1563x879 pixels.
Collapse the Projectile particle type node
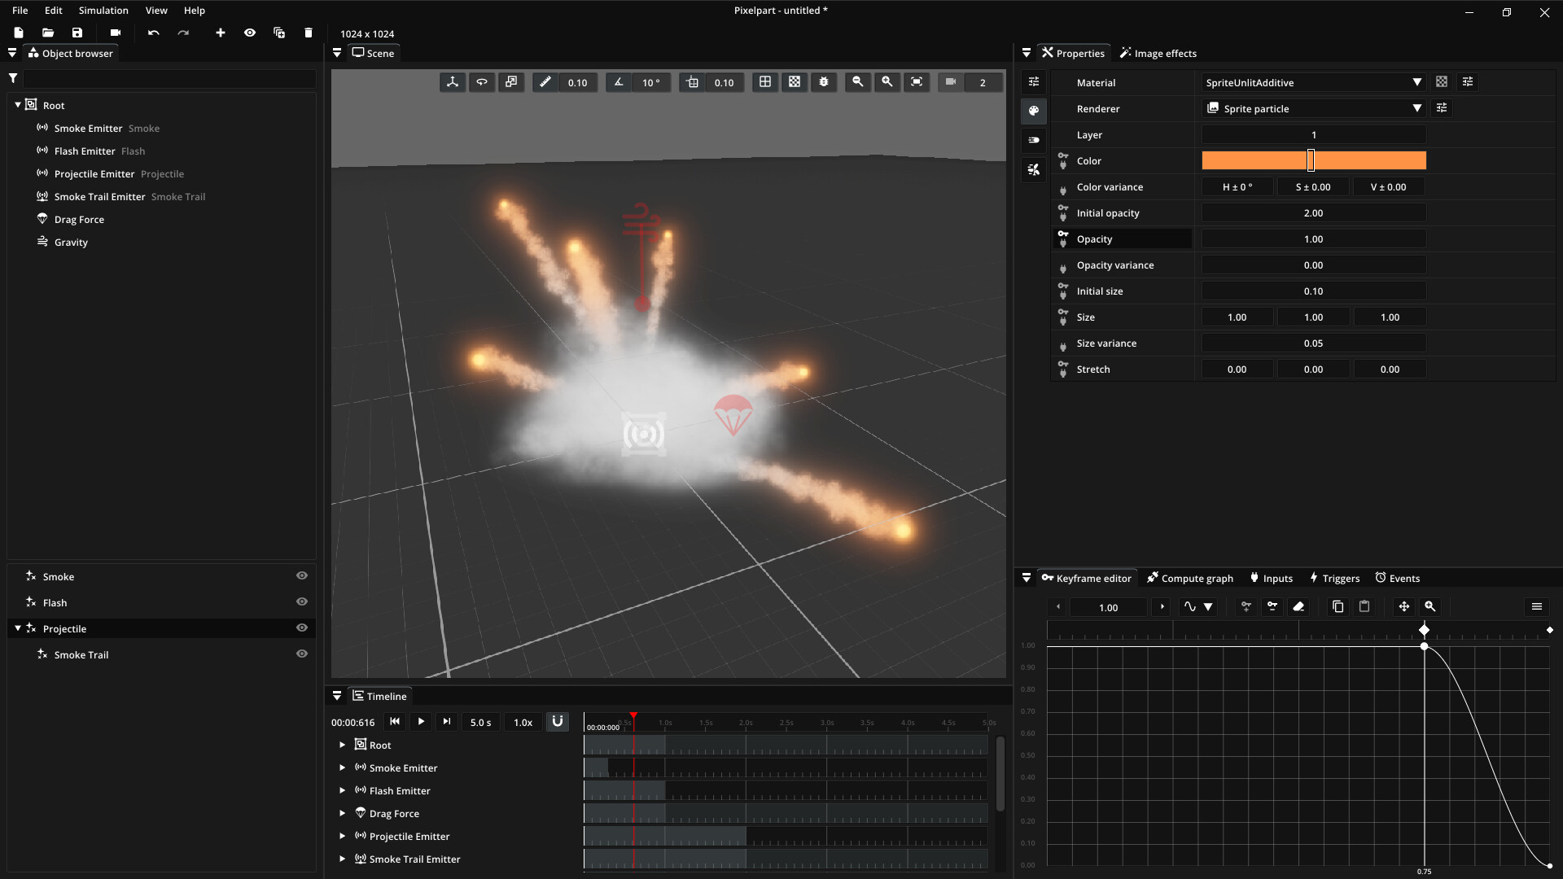(x=18, y=628)
